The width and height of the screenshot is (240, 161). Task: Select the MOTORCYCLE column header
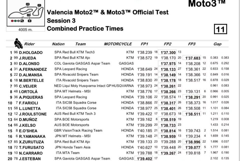[x=118, y=44]
